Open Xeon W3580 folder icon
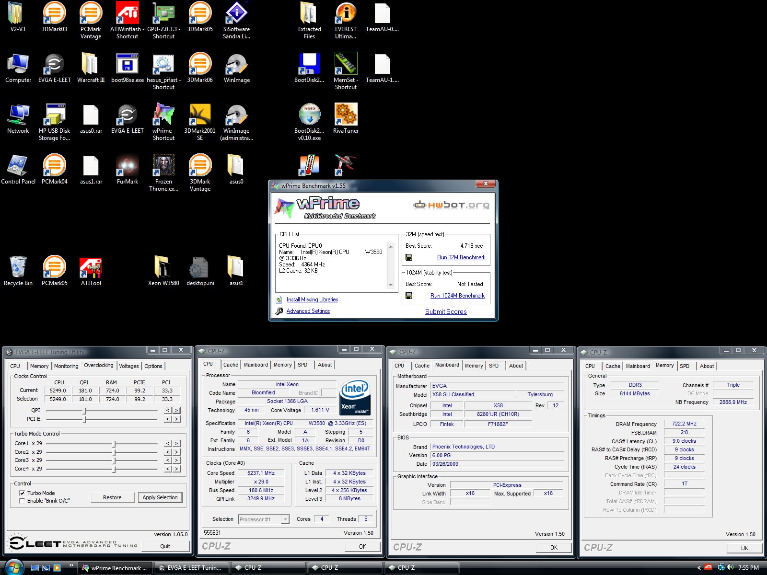Viewport: 767px width, 575px height. point(163,271)
